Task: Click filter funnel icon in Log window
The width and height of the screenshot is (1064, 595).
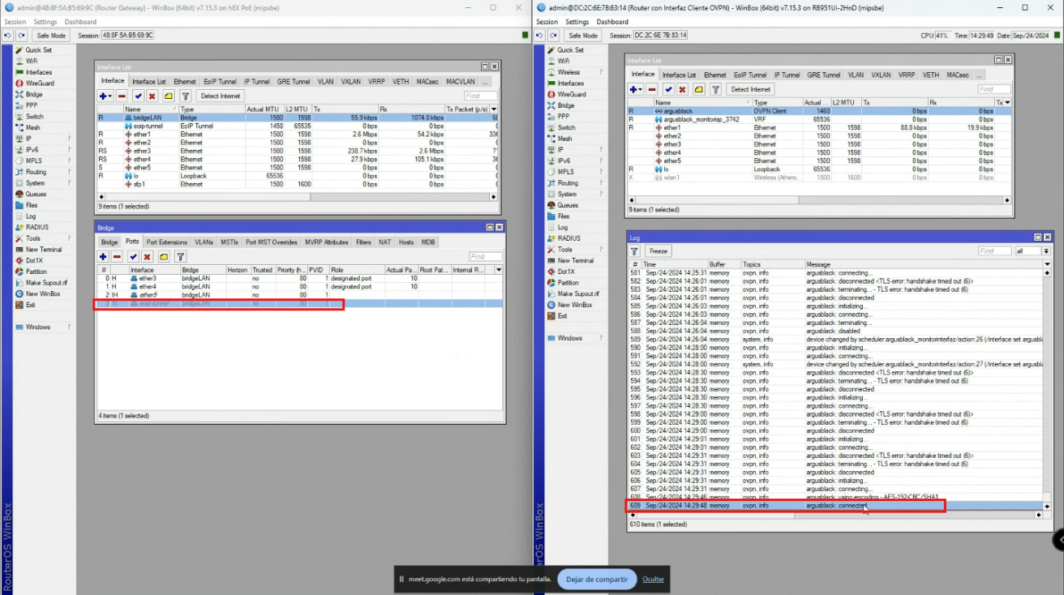Action: tap(634, 251)
